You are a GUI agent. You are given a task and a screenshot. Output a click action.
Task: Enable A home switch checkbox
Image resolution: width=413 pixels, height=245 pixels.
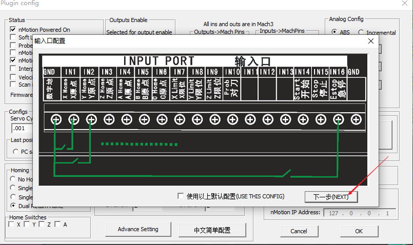[x=57, y=224]
